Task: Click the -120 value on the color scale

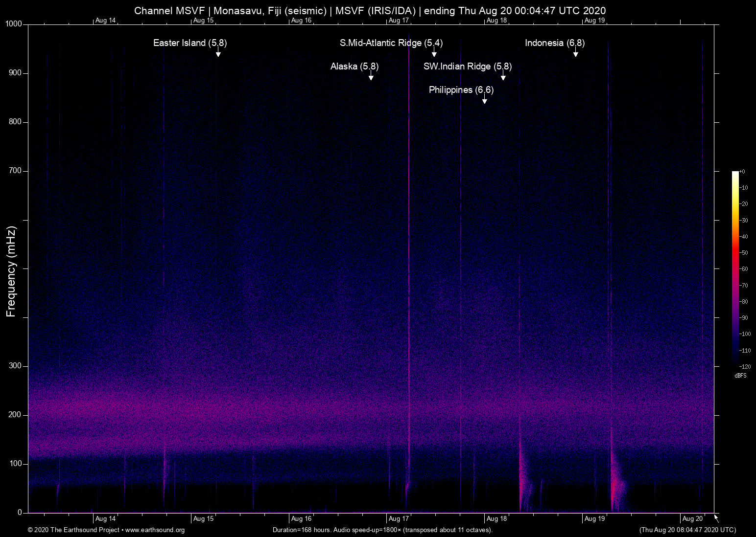Action: pos(745,366)
